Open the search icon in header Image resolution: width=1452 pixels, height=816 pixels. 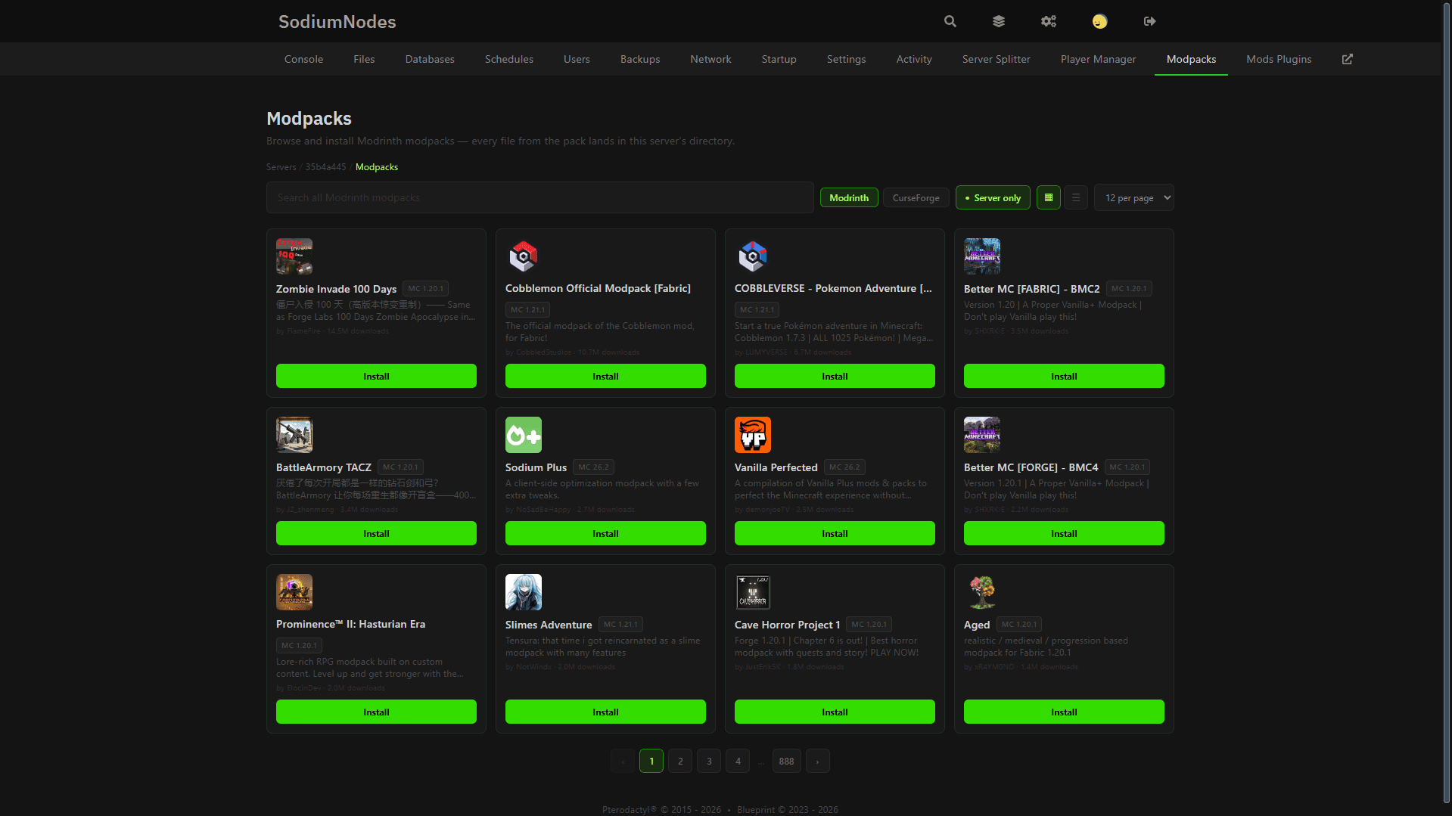[950, 21]
